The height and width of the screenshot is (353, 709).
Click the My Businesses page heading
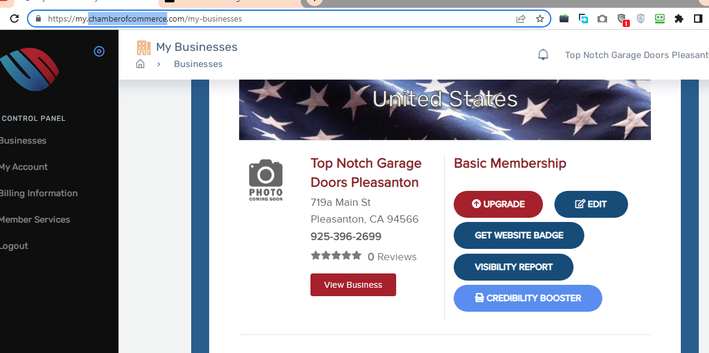[x=197, y=47]
